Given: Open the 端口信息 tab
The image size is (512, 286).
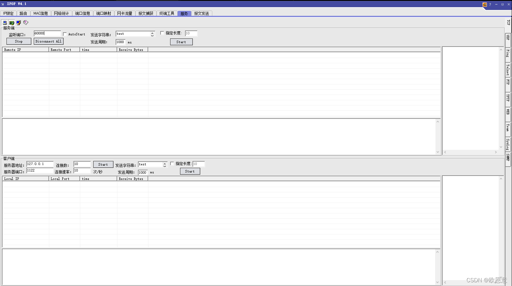Looking at the screenshot, I should click(82, 13).
